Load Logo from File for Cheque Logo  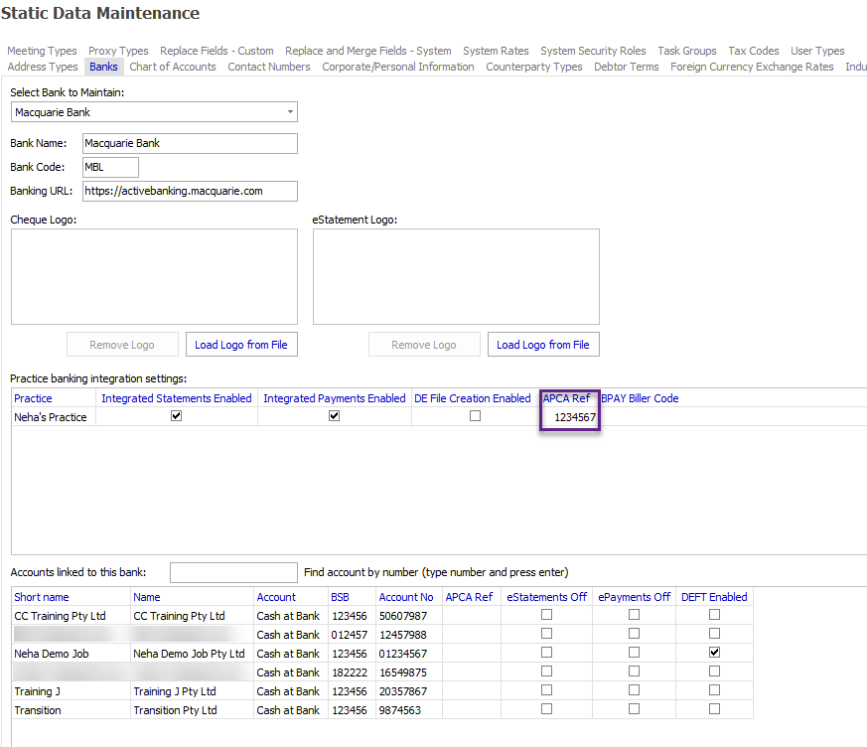click(x=240, y=345)
